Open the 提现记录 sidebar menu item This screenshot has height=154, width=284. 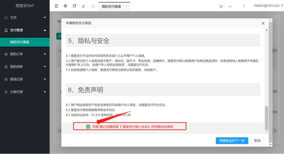(x=25, y=79)
